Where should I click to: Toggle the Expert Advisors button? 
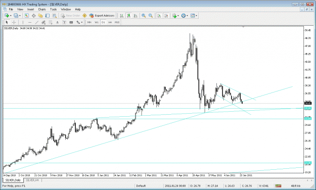(102, 16)
